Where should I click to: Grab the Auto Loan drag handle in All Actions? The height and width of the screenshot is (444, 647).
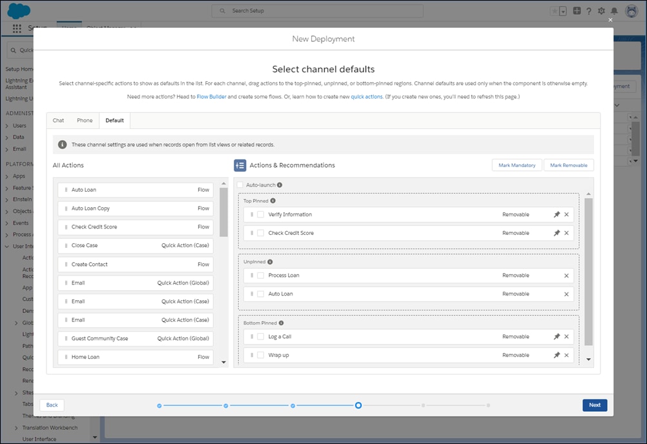pos(66,190)
